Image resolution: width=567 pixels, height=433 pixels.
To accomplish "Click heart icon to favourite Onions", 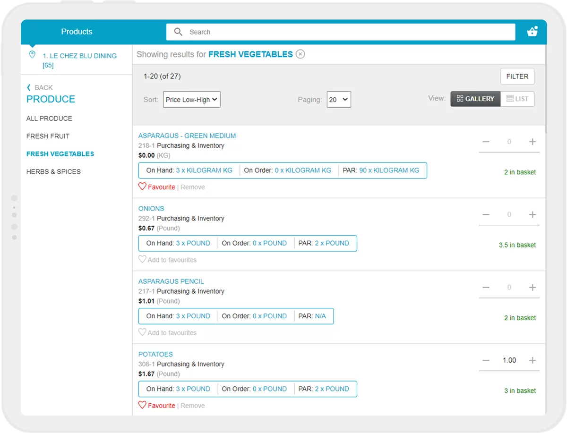I will 142,259.
